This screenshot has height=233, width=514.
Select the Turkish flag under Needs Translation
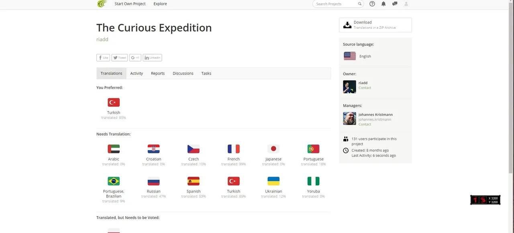point(233,181)
